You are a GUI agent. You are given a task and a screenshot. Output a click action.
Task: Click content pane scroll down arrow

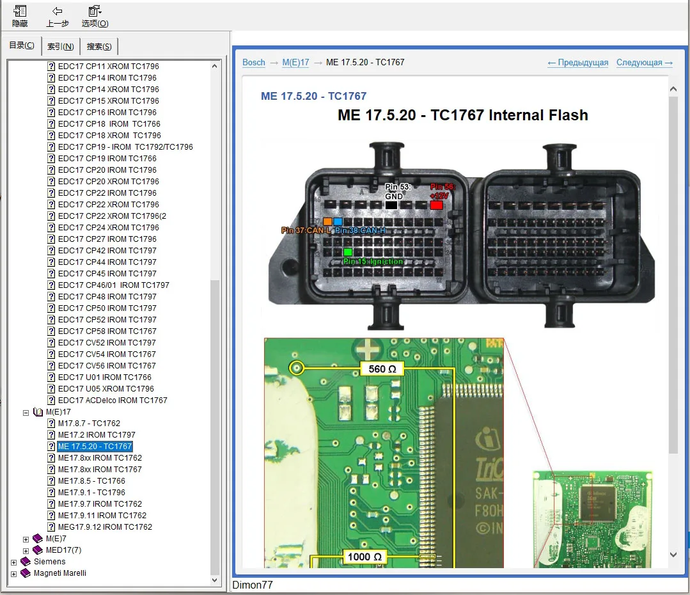673,555
